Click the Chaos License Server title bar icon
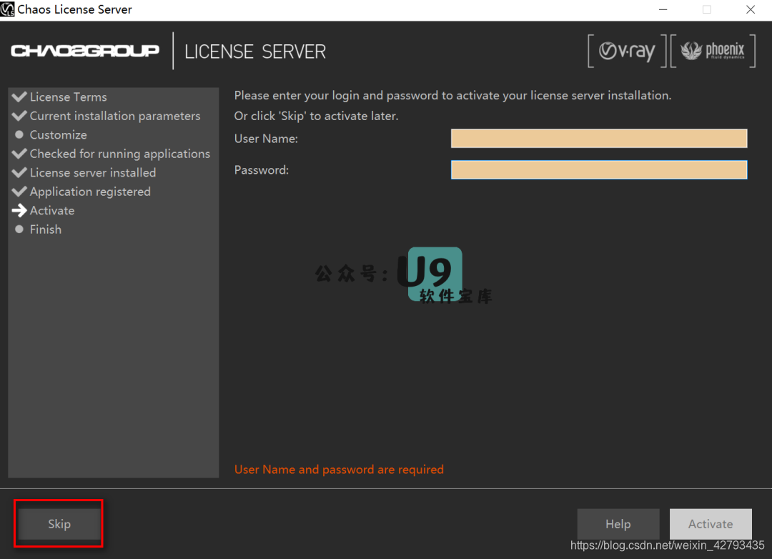The width and height of the screenshot is (772, 559). [7, 9]
